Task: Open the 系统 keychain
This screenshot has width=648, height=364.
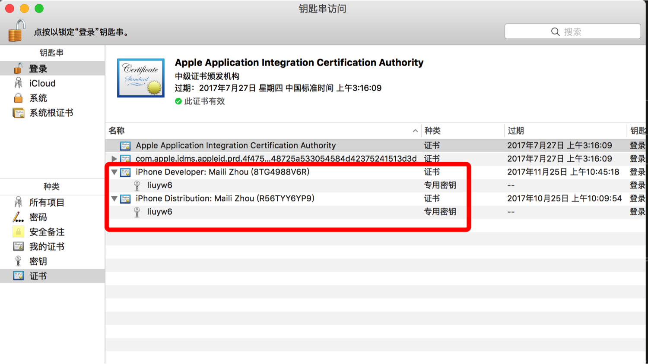Action: pos(38,98)
